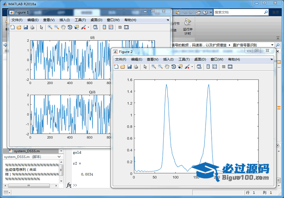Open 工具(T) menu in Figure 1

[x=80, y=20]
